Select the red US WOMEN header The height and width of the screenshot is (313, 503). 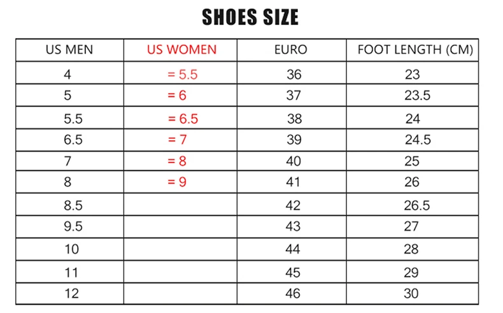pyautogui.click(x=181, y=50)
